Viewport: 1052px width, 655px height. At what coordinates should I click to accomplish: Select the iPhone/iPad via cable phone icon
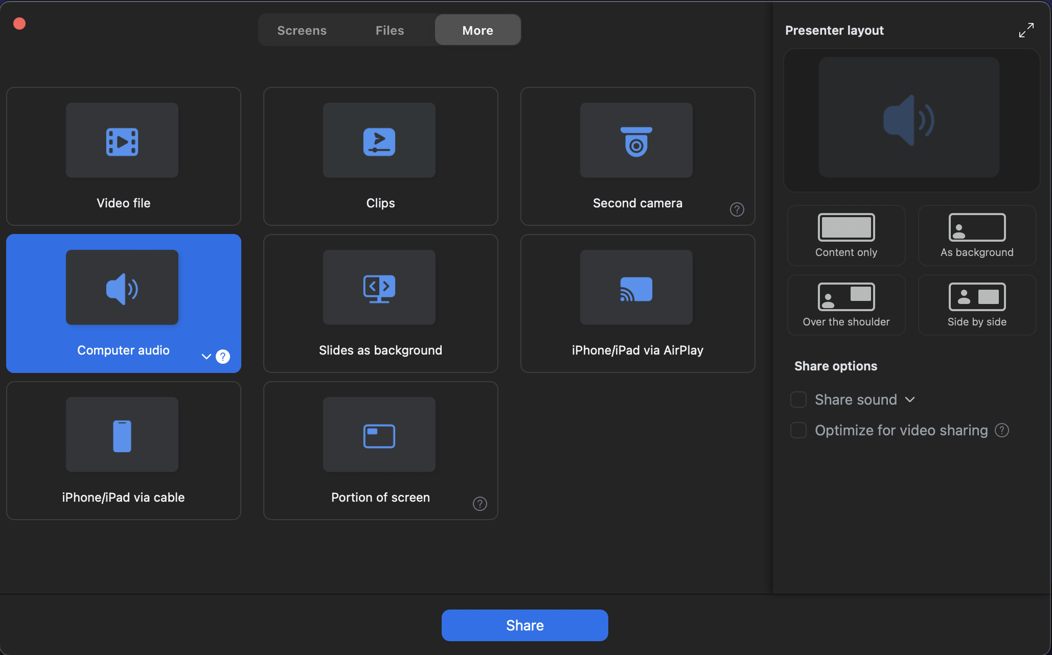[x=122, y=436]
